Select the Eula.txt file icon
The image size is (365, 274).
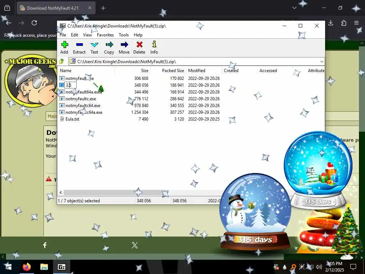click(x=62, y=119)
